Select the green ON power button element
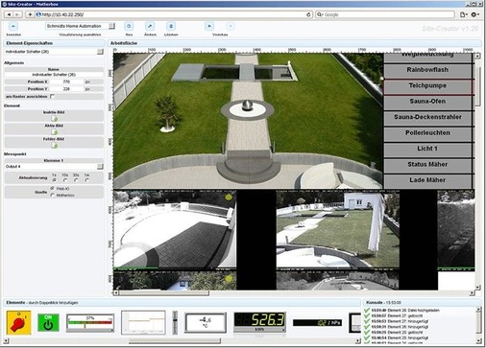 tap(48, 322)
